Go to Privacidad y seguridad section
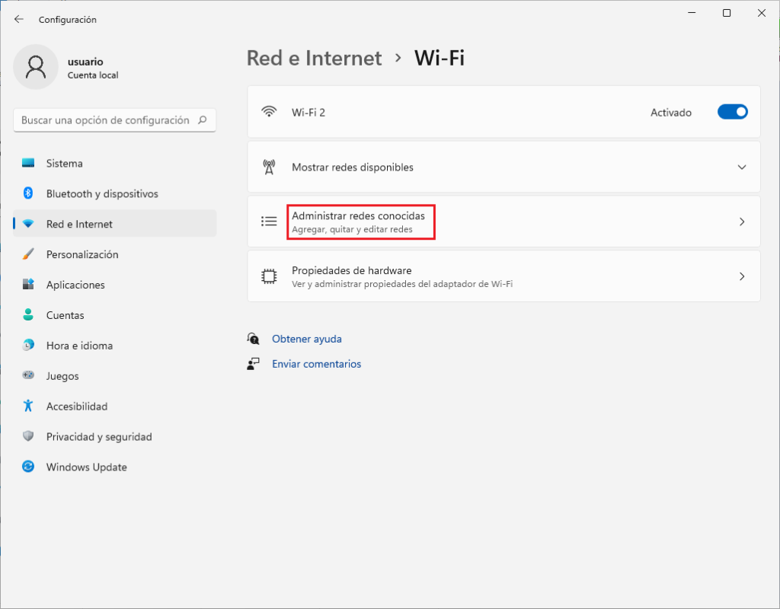This screenshot has width=780, height=609. 99,437
